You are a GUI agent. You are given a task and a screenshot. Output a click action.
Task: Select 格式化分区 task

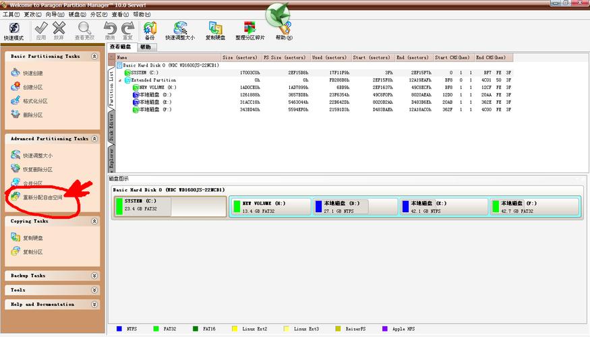[30, 100]
